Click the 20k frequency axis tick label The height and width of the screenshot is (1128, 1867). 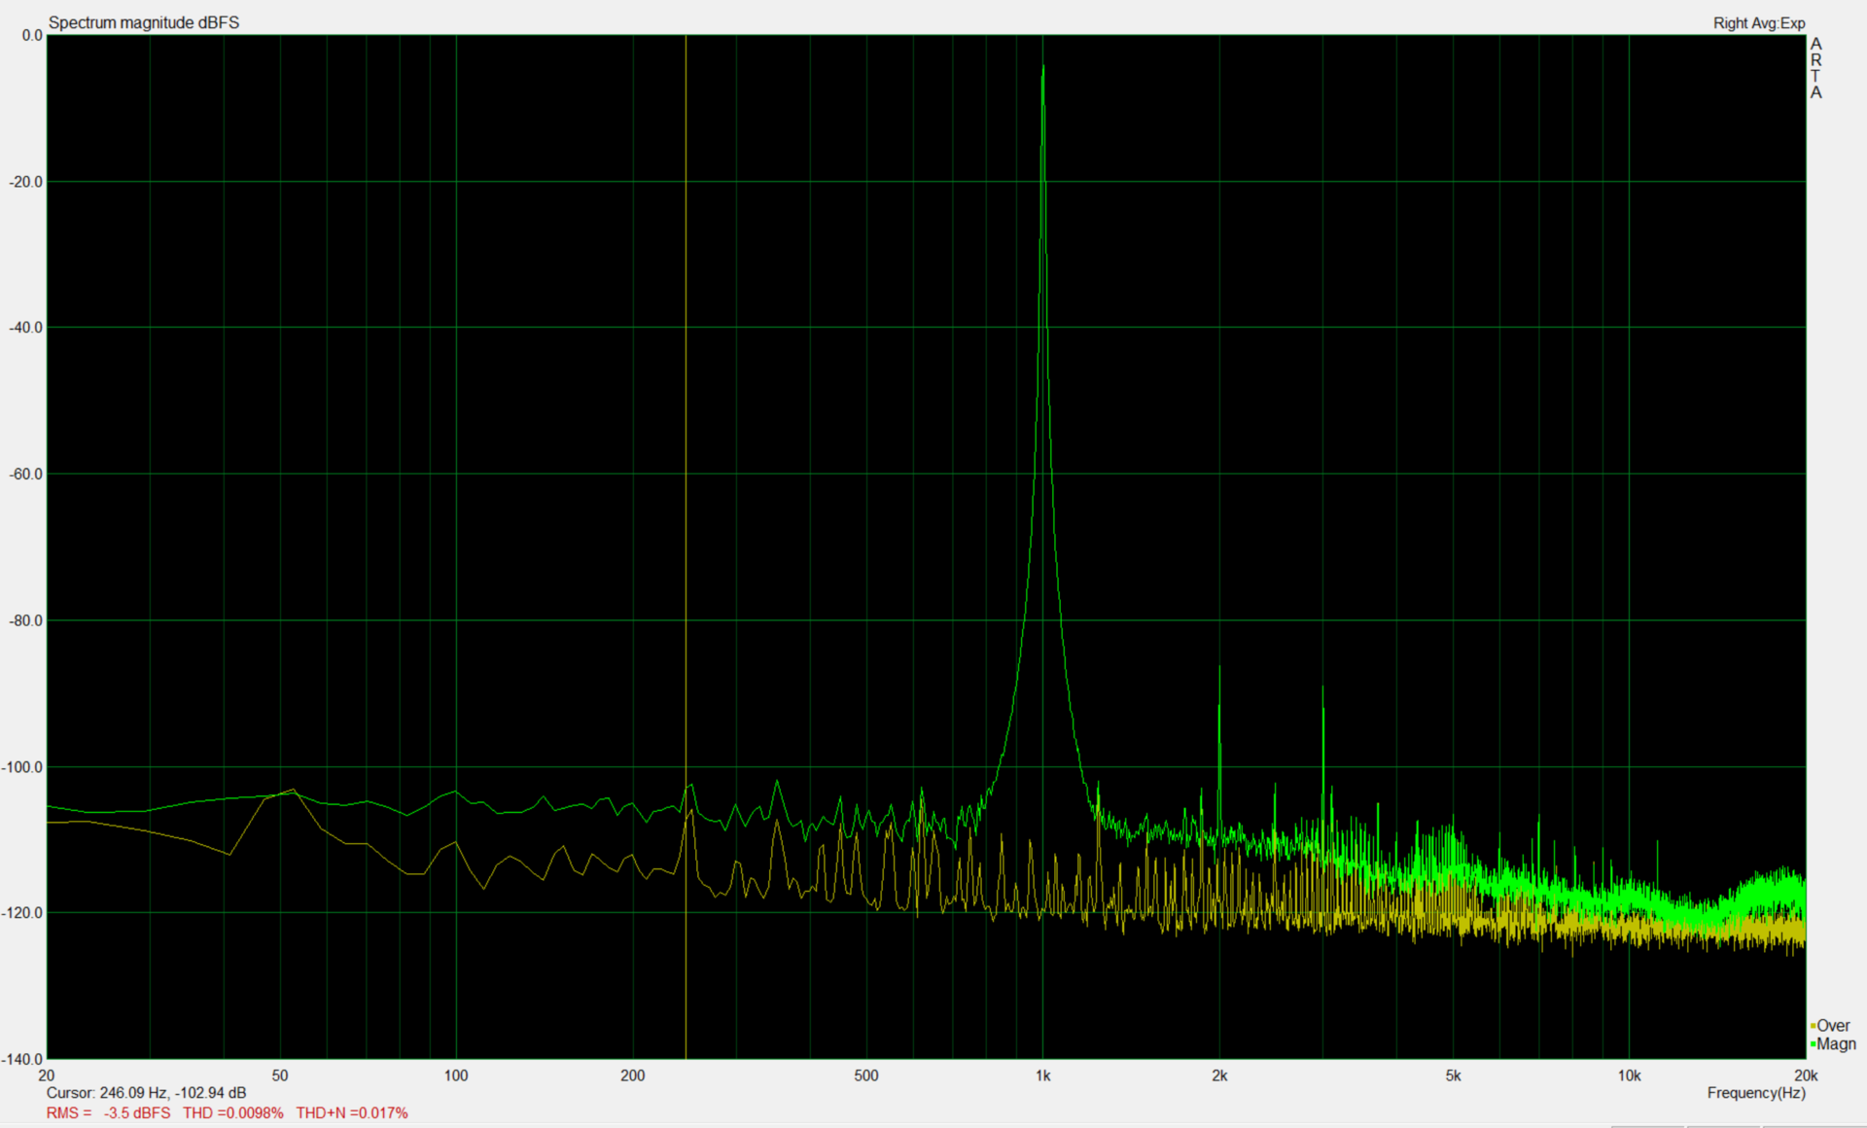coord(1805,1075)
